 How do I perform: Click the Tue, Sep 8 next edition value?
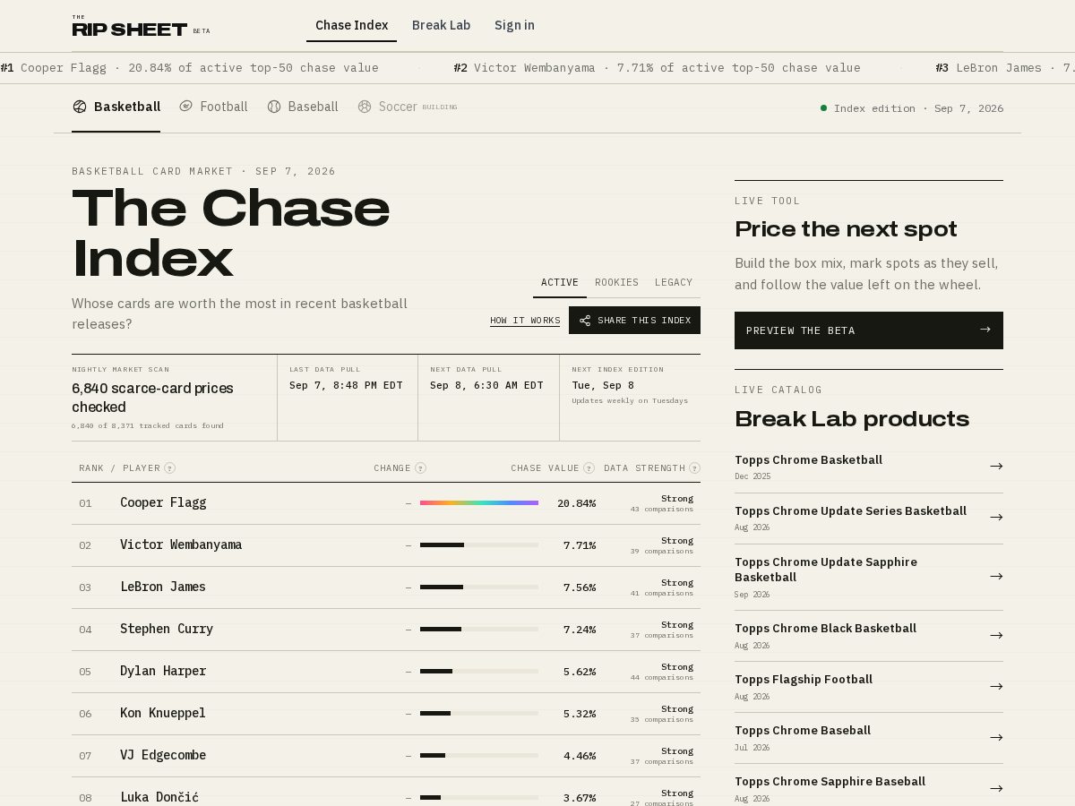603,386
